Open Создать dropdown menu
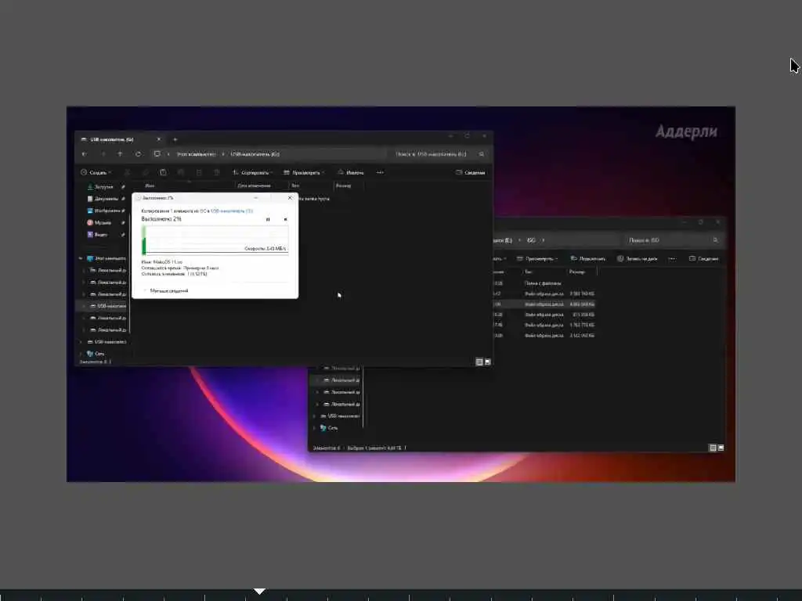The width and height of the screenshot is (802, 601). pos(96,173)
